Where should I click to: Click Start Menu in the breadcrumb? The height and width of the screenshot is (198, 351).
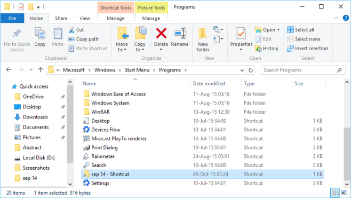[x=137, y=70]
